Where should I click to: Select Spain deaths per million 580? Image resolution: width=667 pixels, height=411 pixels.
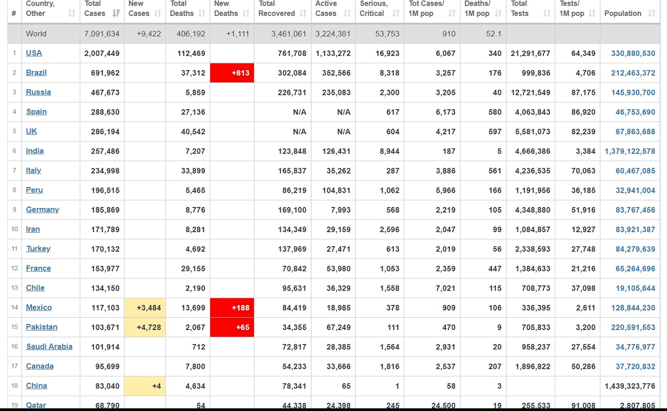pyautogui.click(x=495, y=112)
